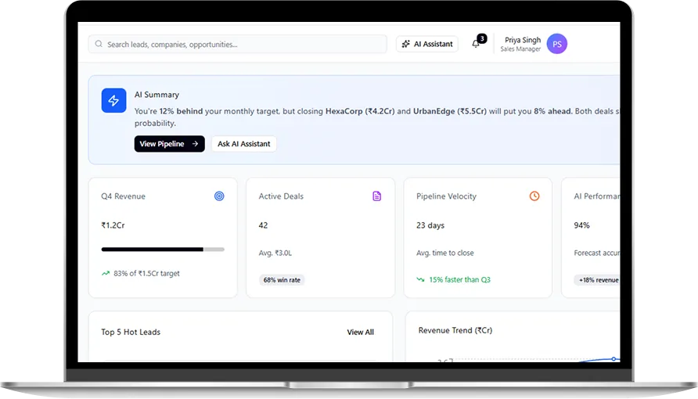Click the notification count badge

tap(482, 38)
